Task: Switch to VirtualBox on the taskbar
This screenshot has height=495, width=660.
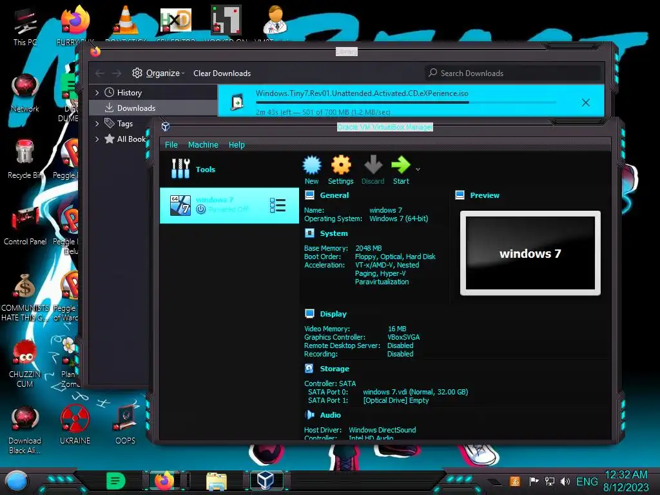Action: pos(266,480)
